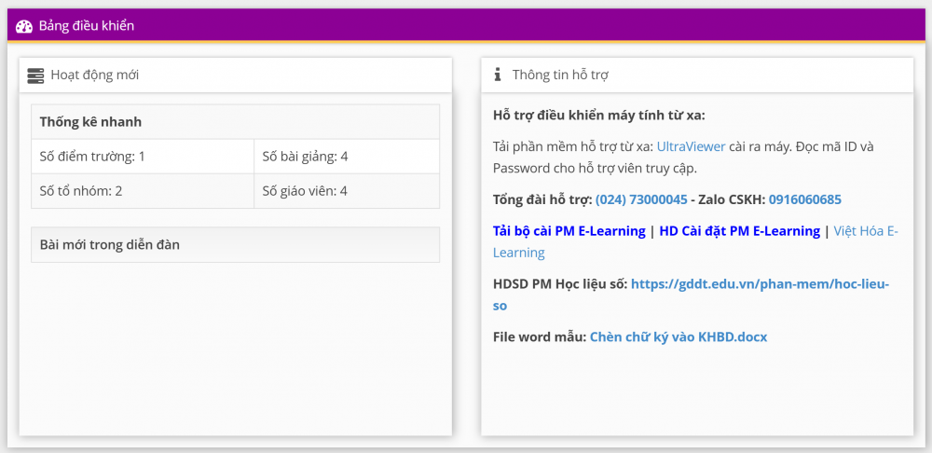This screenshot has height=453, width=932.
Task: Select the Bảng điều khiển title
Action: [86, 25]
